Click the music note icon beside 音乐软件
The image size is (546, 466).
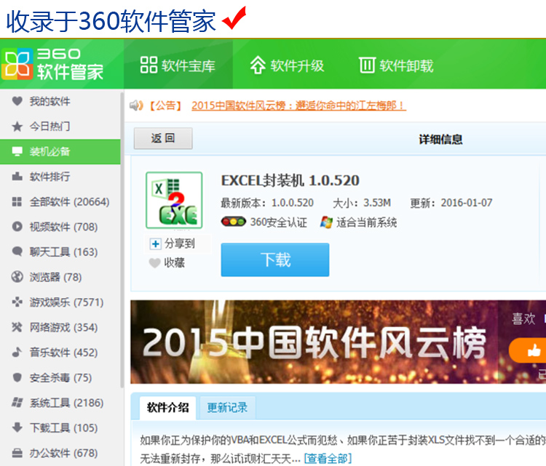point(17,353)
